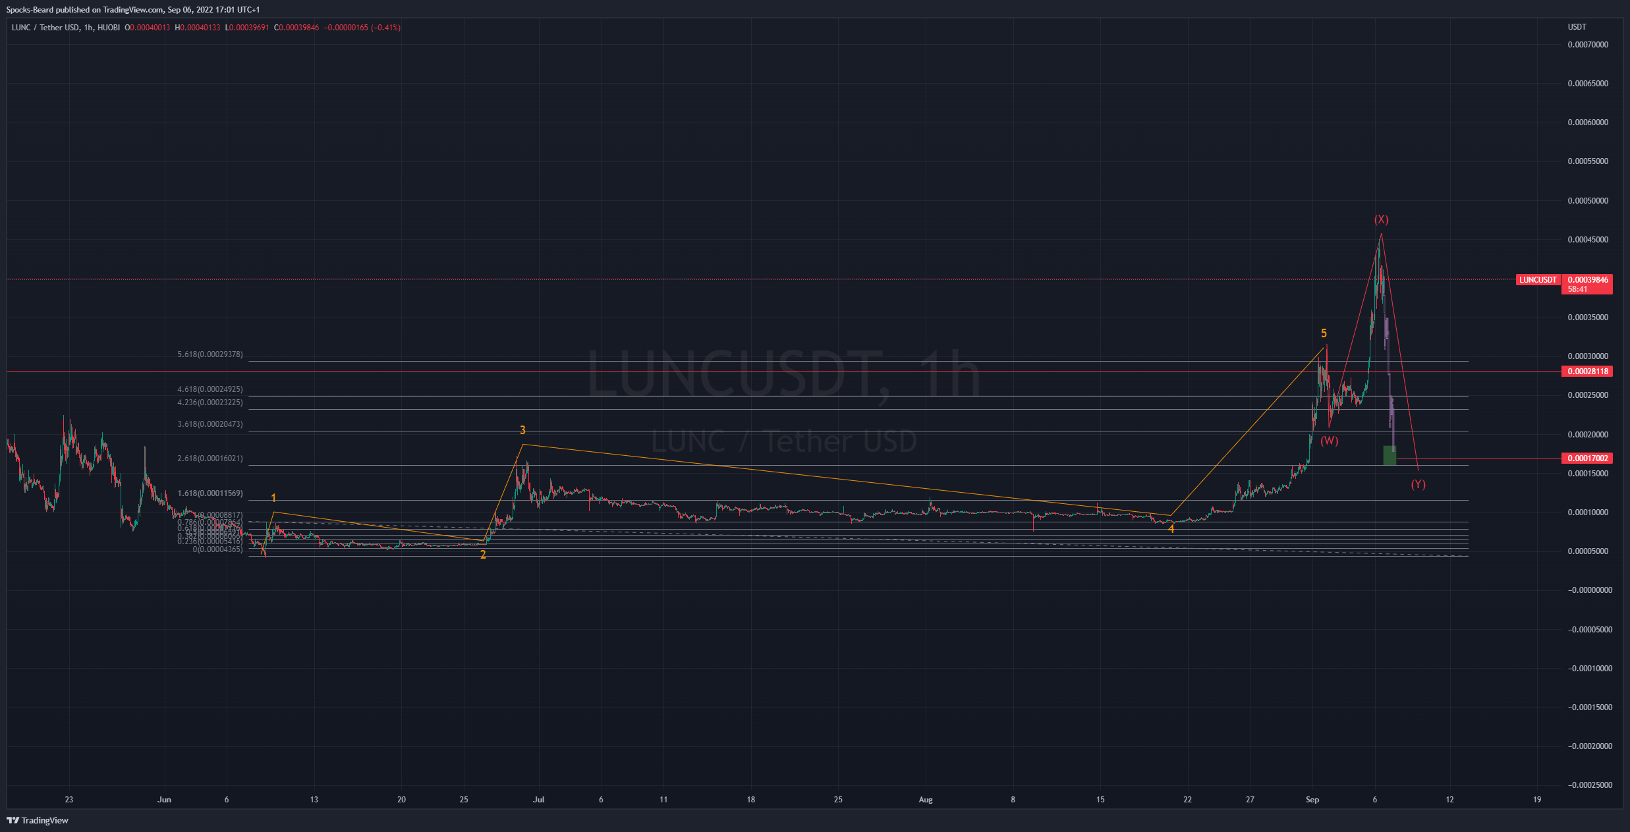
Task: Click the Jul date label on time axis
Action: [539, 800]
